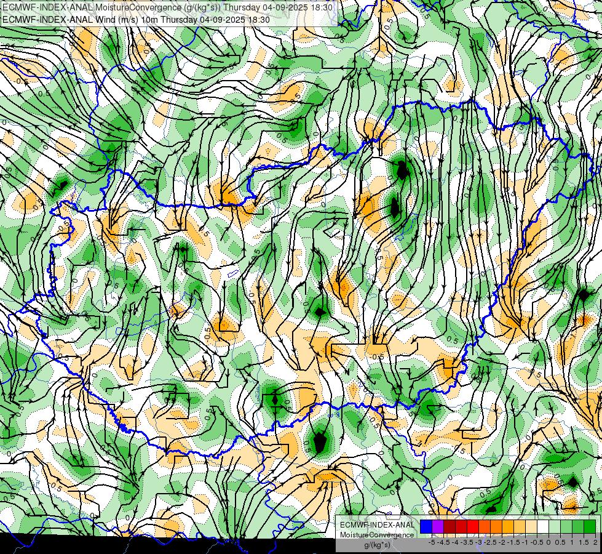The width and height of the screenshot is (602, 554).
Task: Click the bright red swatch between -3.5 and -3
Action: click(x=473, y=527)
